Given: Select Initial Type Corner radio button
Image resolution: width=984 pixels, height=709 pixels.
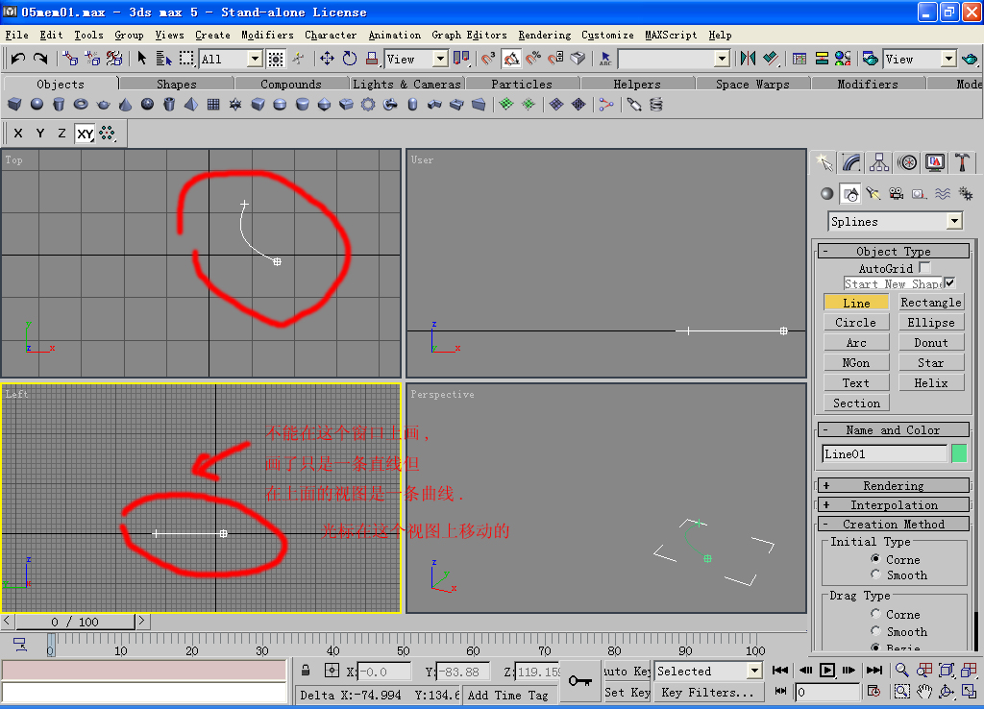Looking at the screenshot, I should click(x=875, y=558).
